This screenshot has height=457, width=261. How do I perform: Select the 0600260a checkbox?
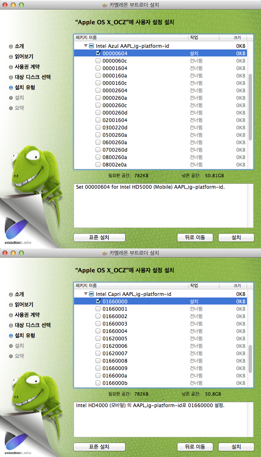click(98, 142)
